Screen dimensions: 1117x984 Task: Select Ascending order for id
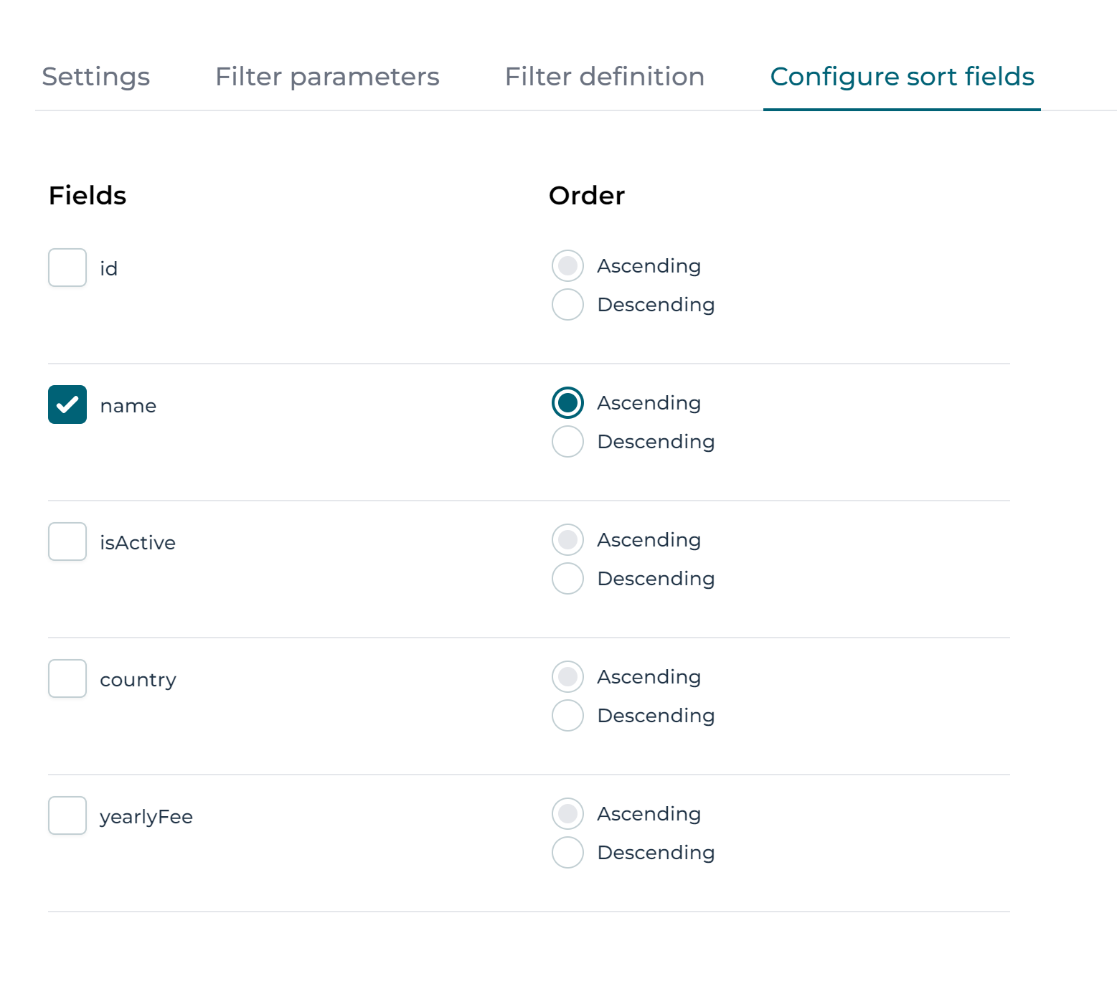click(567, 266)
